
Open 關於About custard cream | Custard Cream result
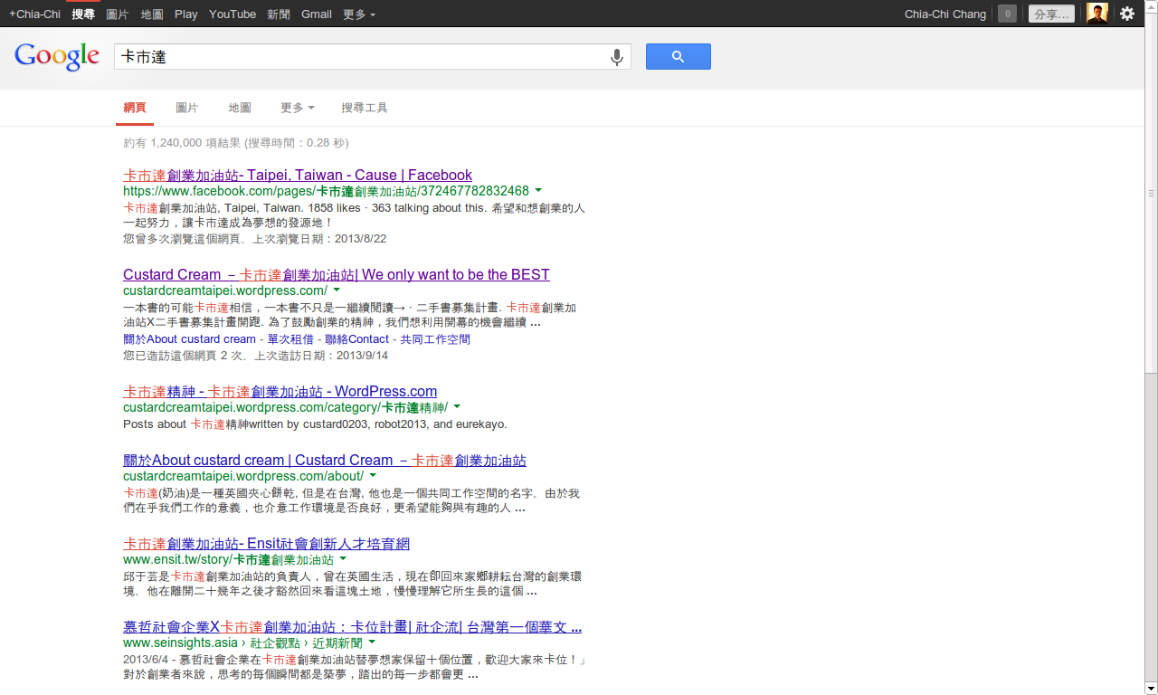point(325,460)
